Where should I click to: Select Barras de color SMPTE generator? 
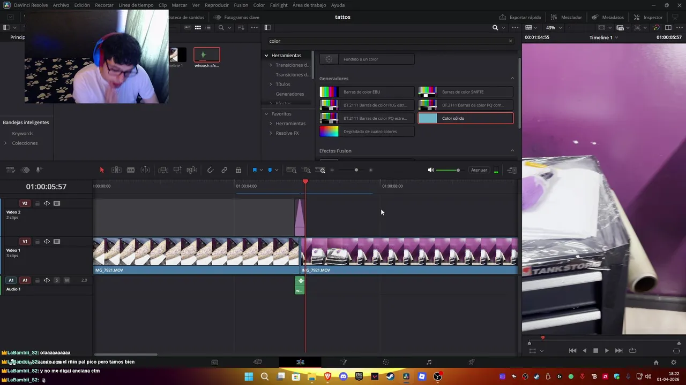[465, 92]
